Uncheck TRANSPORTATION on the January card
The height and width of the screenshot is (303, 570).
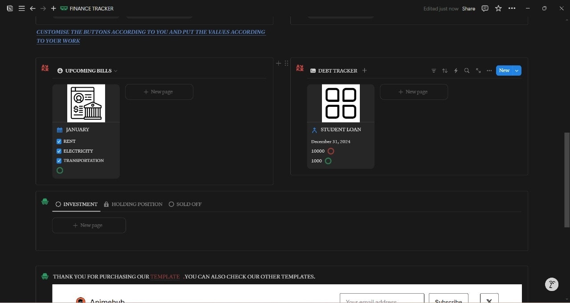(59, 161)
